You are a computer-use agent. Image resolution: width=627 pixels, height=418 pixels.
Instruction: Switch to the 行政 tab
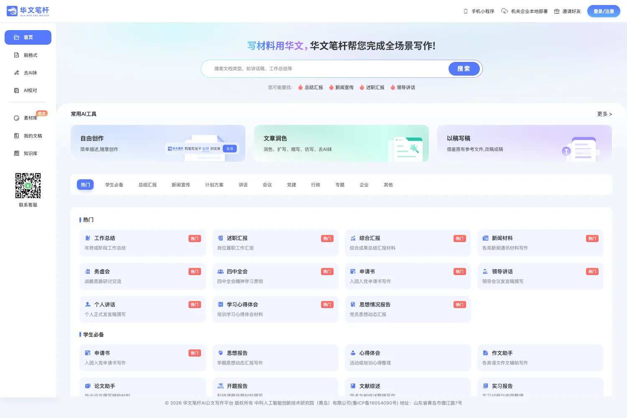(316, 185)
